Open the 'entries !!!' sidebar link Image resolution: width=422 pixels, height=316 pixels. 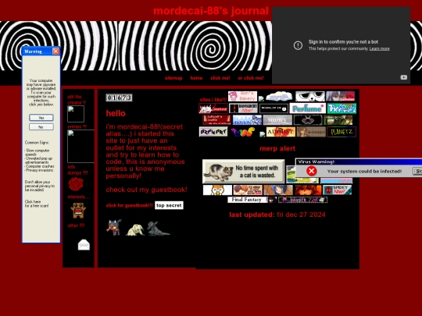coord(77,126)
